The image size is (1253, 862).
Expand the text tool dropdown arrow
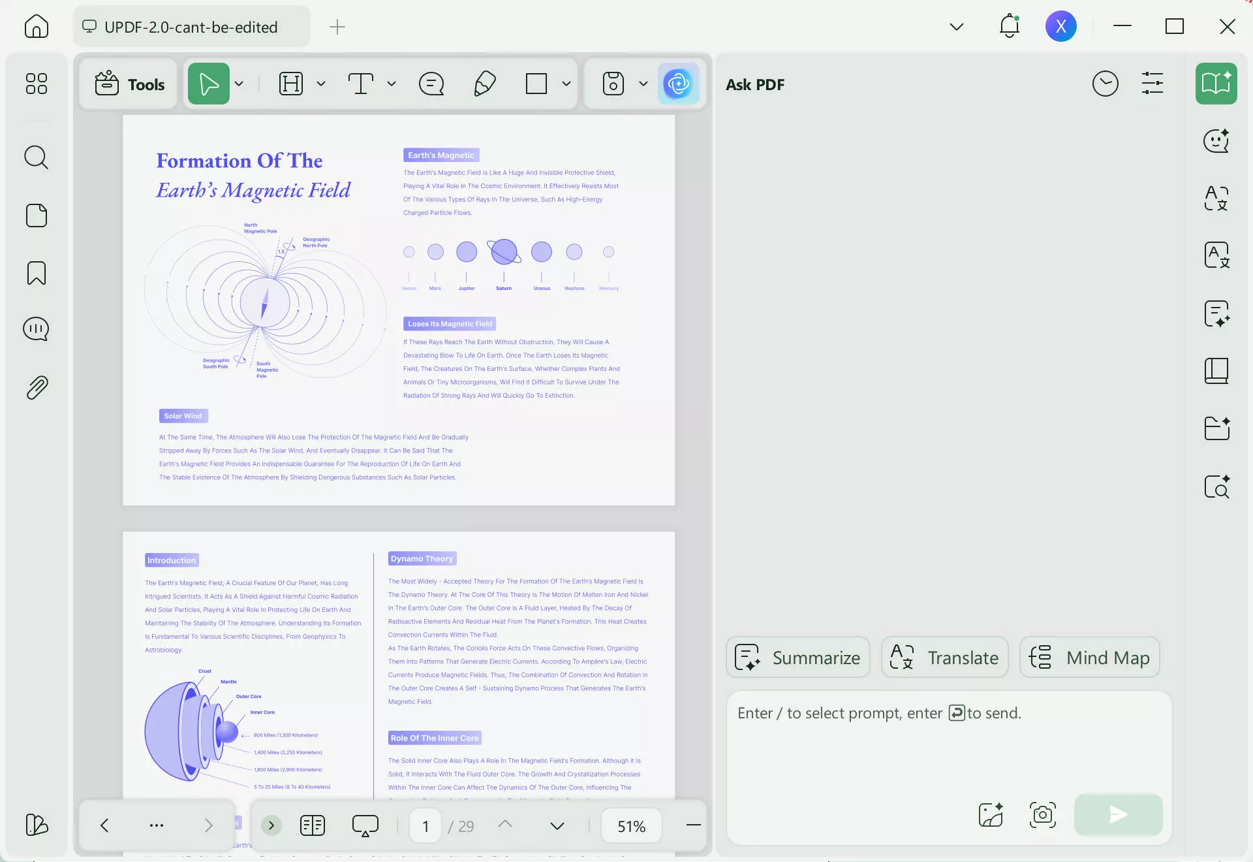pos(392,84)
